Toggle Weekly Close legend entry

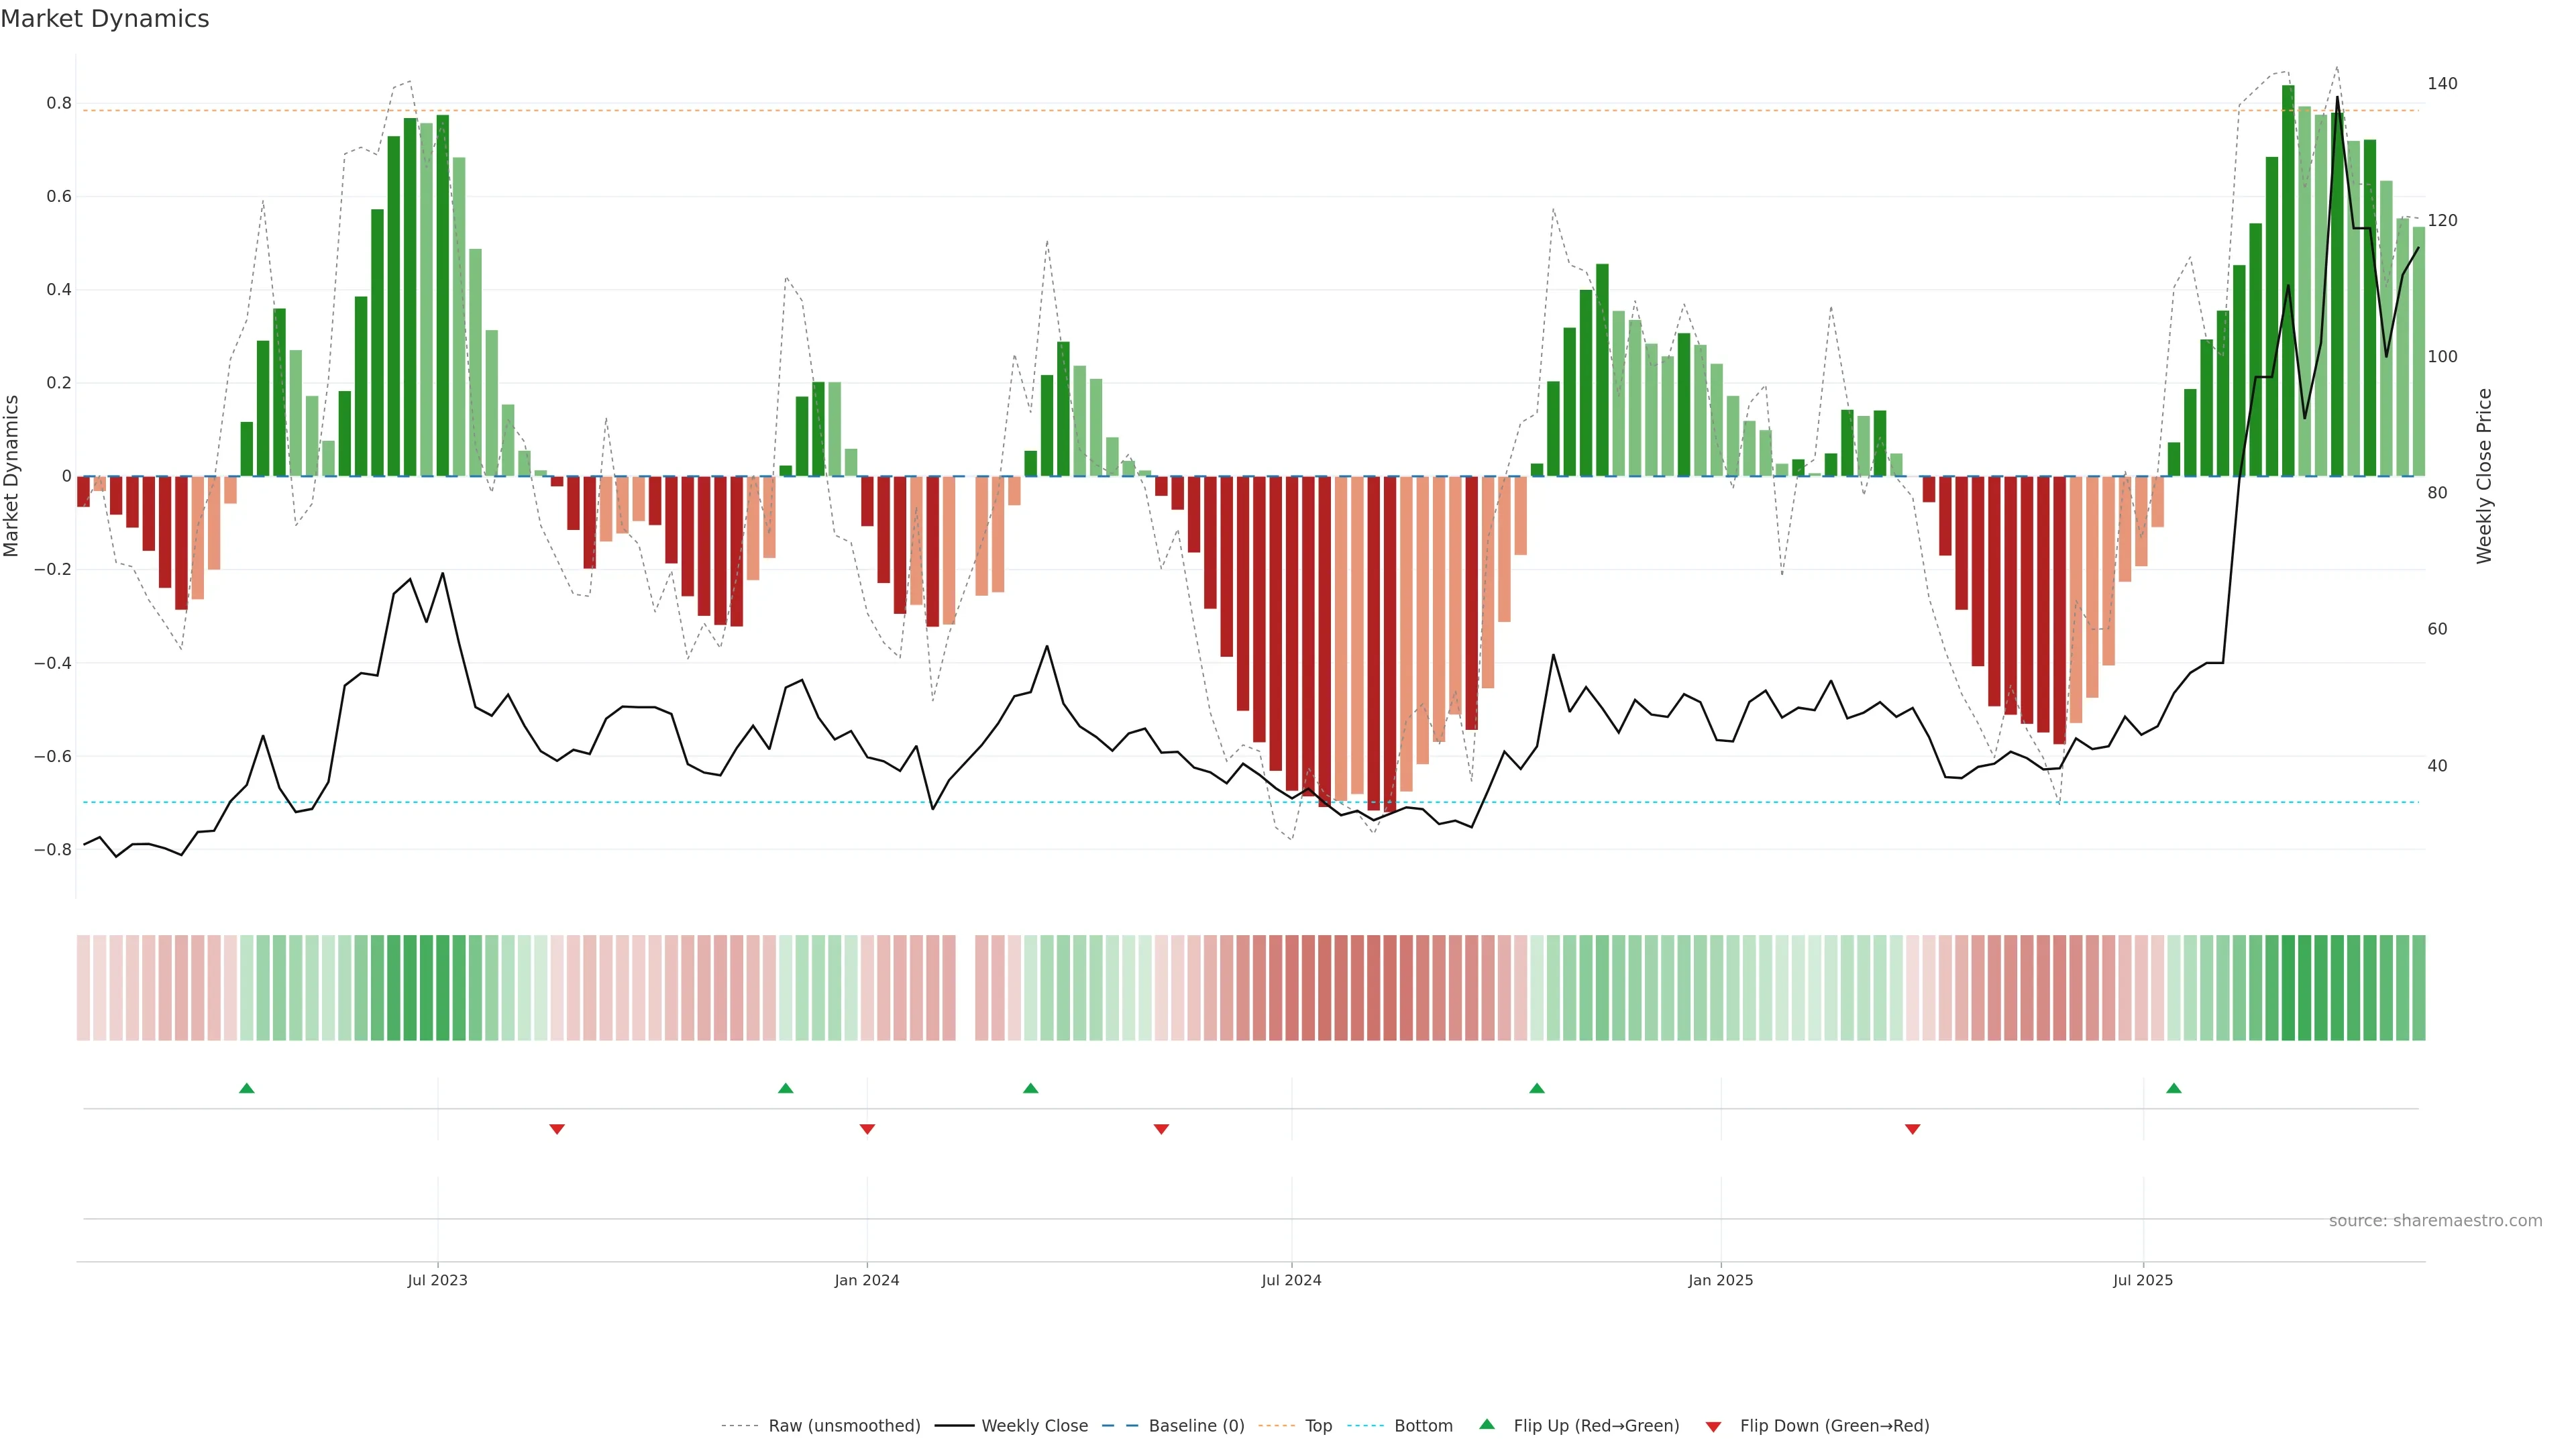tap(1034, 1426)
